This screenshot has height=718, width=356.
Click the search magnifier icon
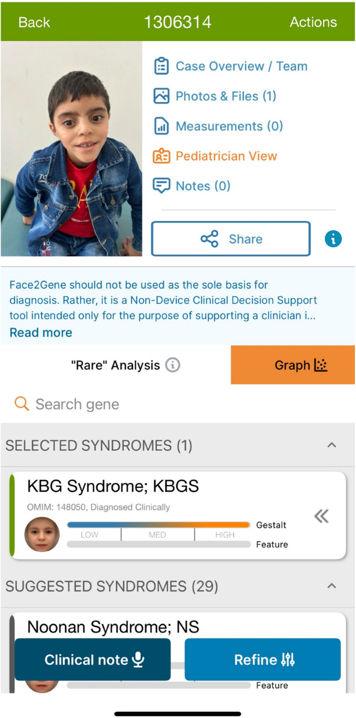(21, 404)
